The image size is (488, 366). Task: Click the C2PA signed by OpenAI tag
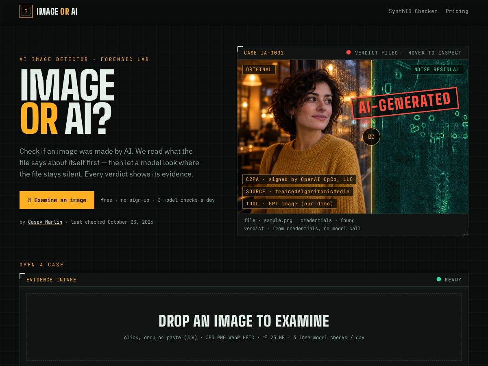click(x=299, y=179)
